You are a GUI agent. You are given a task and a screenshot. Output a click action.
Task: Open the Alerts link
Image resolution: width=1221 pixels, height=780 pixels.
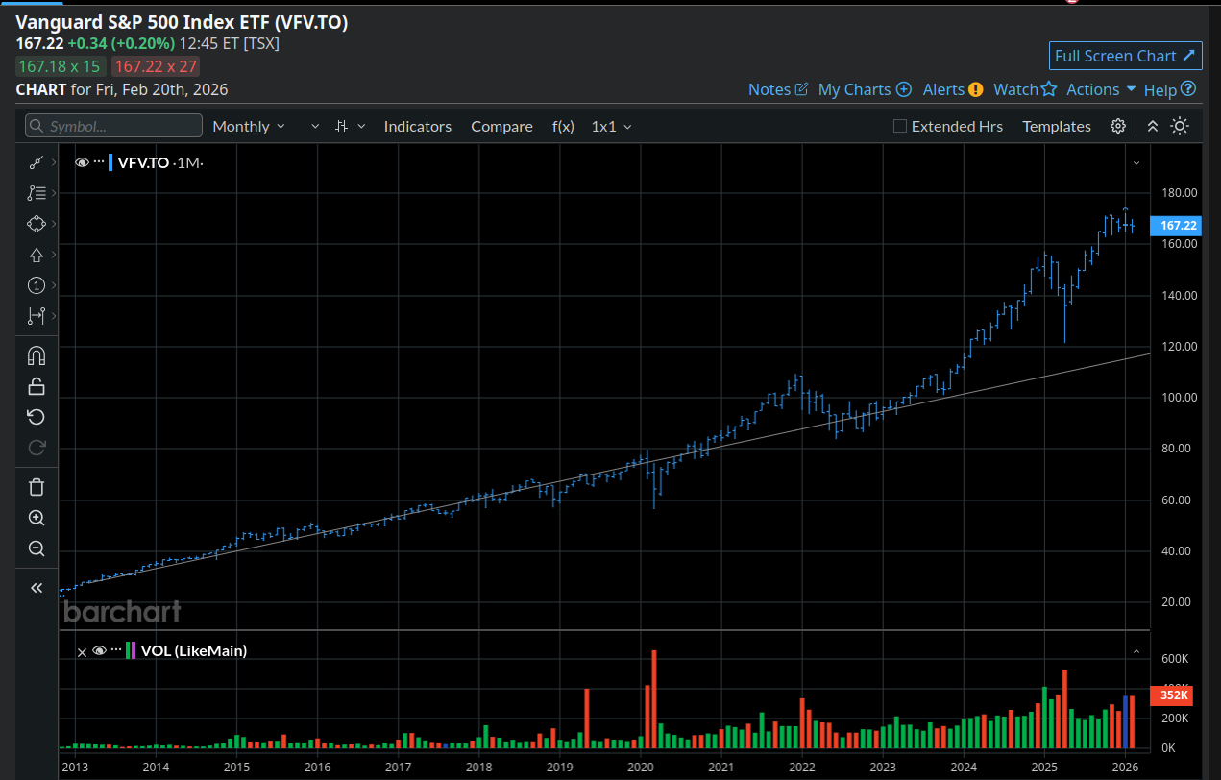pos(952,89)
